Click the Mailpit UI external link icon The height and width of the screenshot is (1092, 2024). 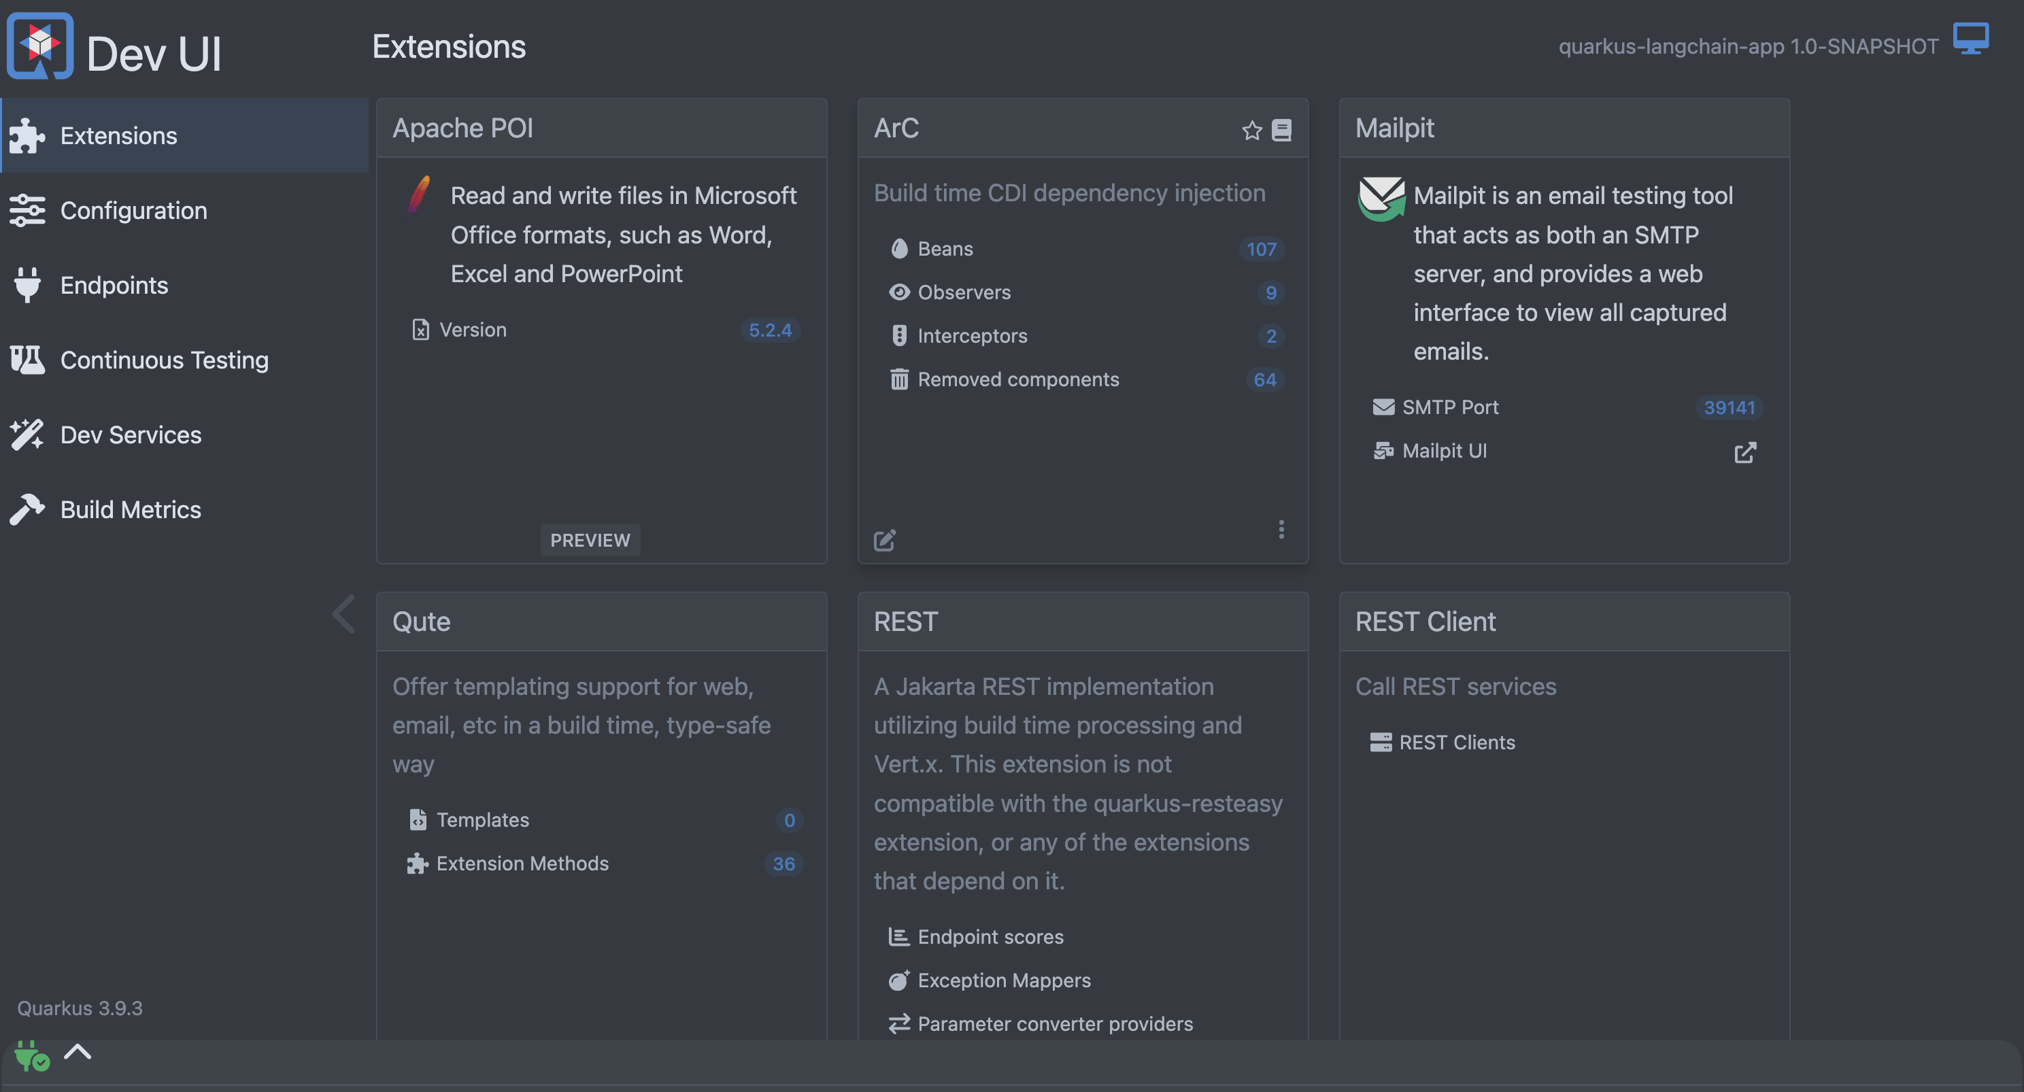[1745, 453]
